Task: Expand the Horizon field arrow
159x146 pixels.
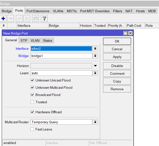Action: click(95, 66)
